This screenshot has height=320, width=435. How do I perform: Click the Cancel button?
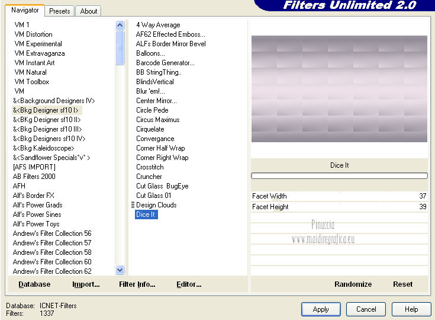click(x=366, y=309)
